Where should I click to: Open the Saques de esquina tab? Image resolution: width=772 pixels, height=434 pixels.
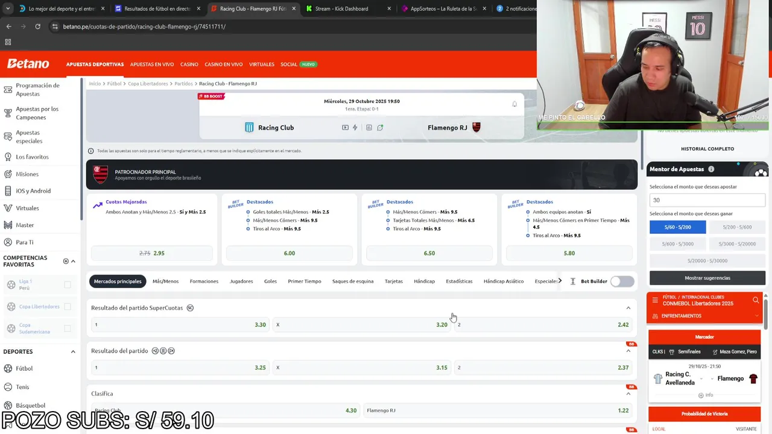[x=353, y=281]
